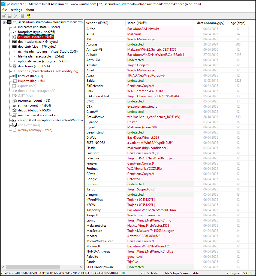
Task: Click the overlay page icon
Action: click(14, 130)
